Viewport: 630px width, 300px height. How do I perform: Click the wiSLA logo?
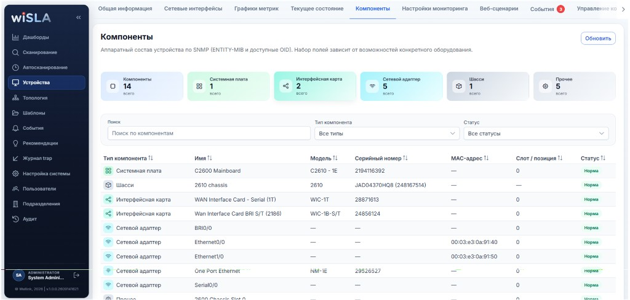[x=31, y=18]
